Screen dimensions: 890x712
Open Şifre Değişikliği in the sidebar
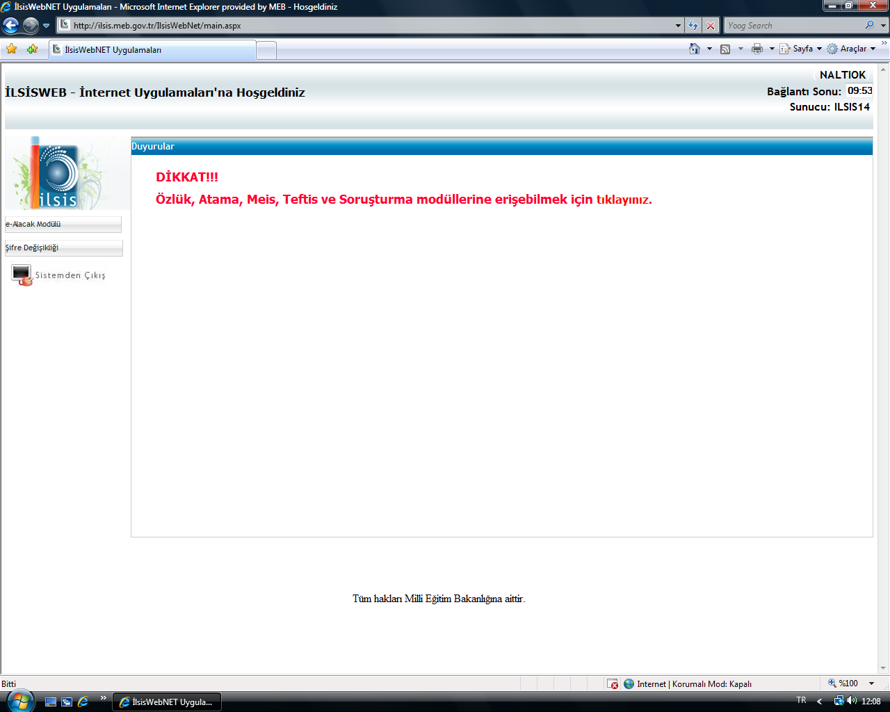click(x=64, y=248)
